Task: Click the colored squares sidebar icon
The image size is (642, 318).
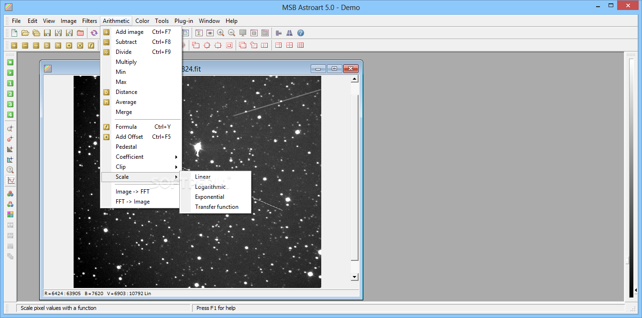Action: (x=10, y=215)
